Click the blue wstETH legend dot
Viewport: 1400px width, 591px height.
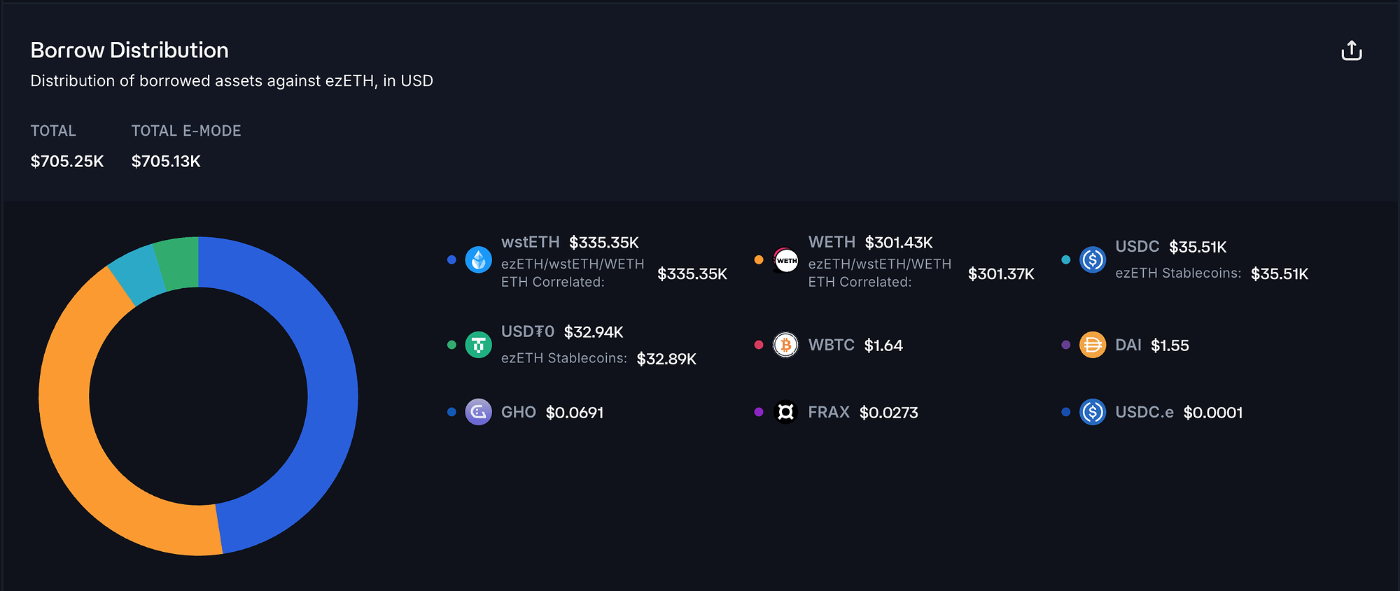(451, 260)
